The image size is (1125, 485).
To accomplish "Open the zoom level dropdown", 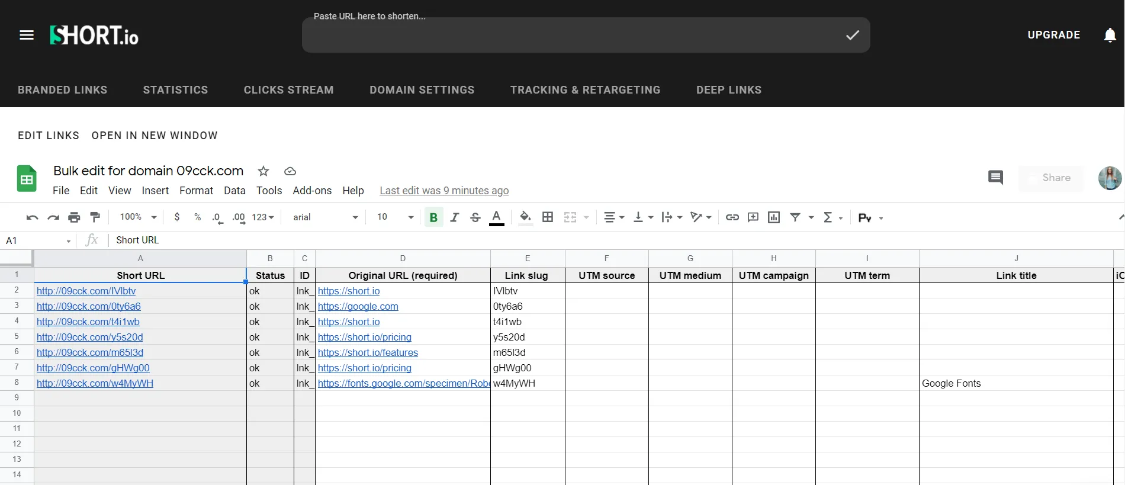I will pos(139,217).
